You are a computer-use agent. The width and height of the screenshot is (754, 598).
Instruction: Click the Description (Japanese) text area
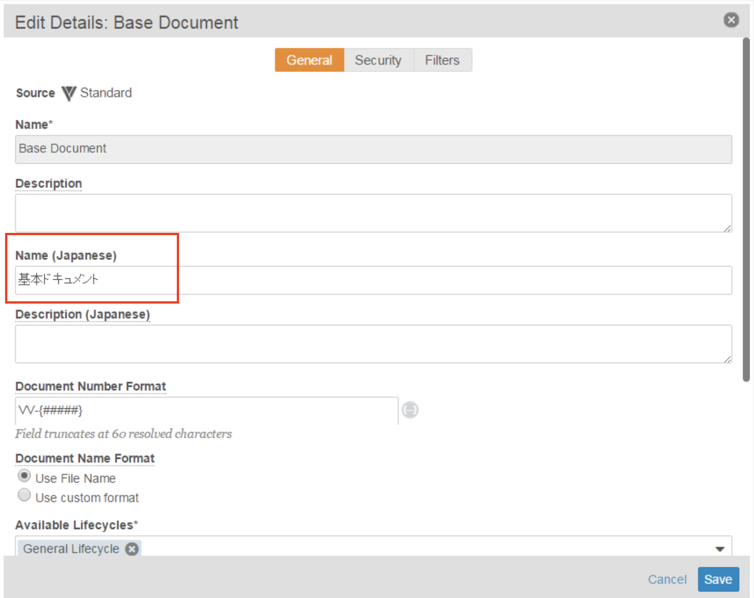pyautogui.click(x=373, y=344)
